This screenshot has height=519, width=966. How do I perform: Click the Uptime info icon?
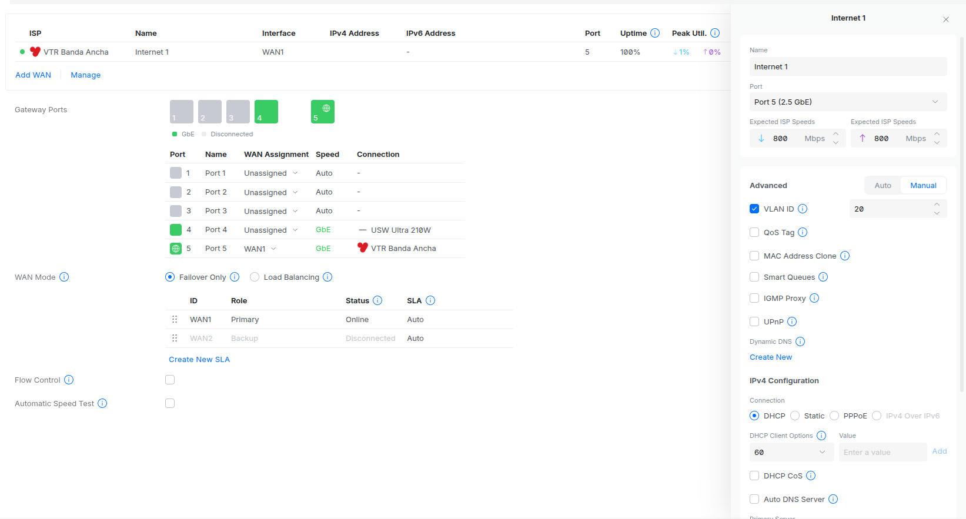pos(655,33)
